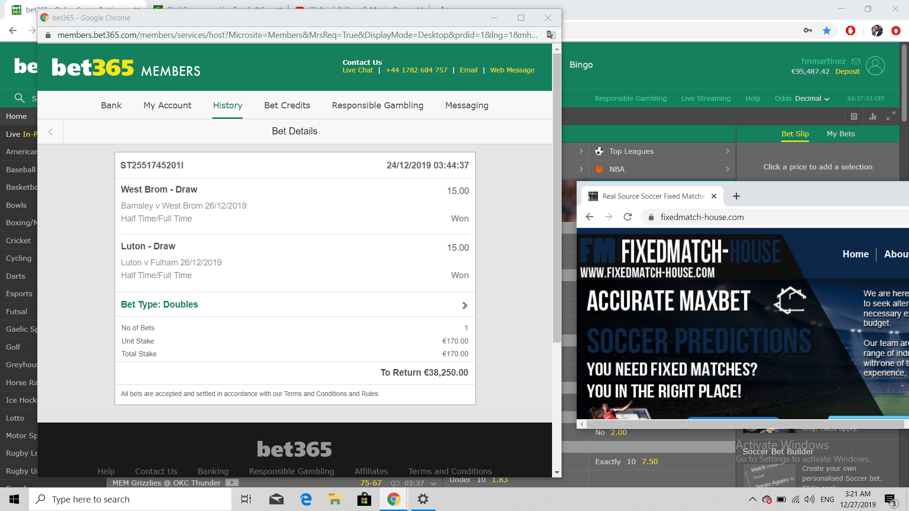Click the saved password key icon
909x511 pixels.
pos(808,31)
